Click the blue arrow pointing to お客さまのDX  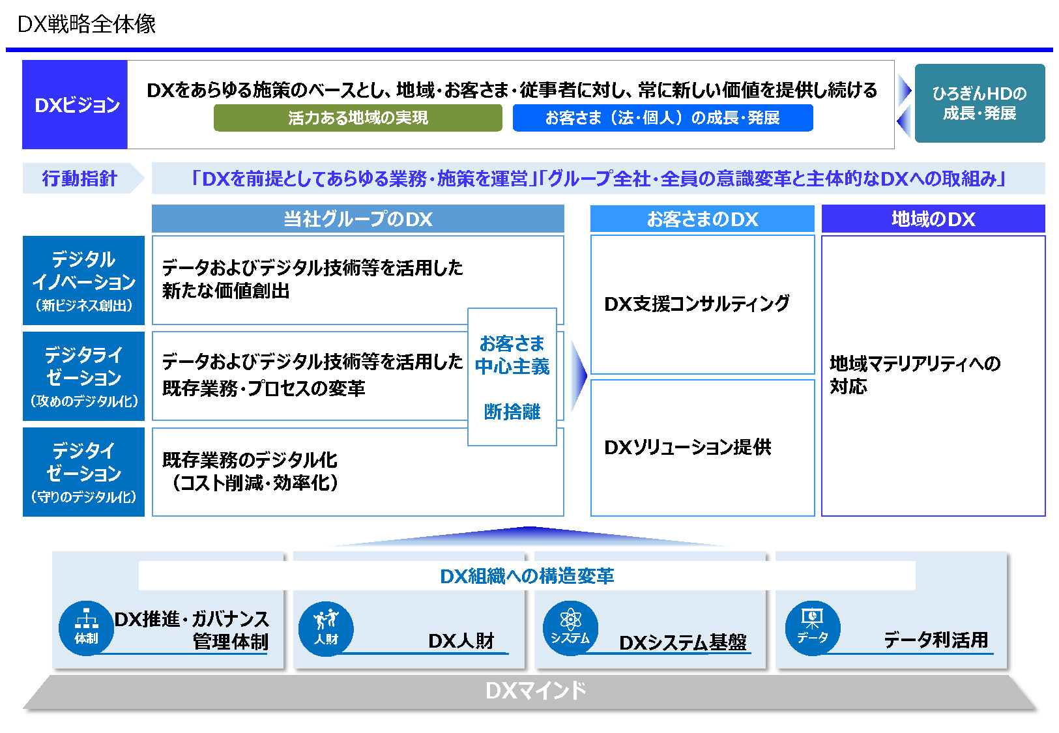click(579, 376)
